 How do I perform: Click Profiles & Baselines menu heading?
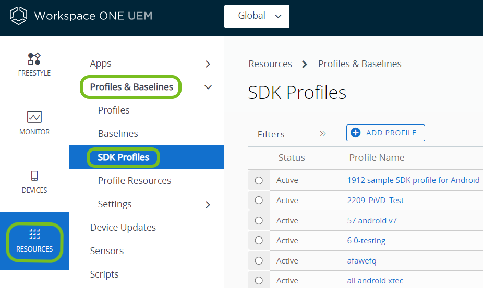click(131, 87)
